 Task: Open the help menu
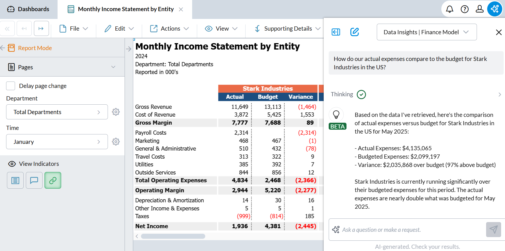pos(464,9)
